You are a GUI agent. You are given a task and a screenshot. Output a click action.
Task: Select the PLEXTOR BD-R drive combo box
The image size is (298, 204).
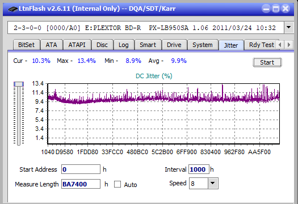[x=146, y=28]
